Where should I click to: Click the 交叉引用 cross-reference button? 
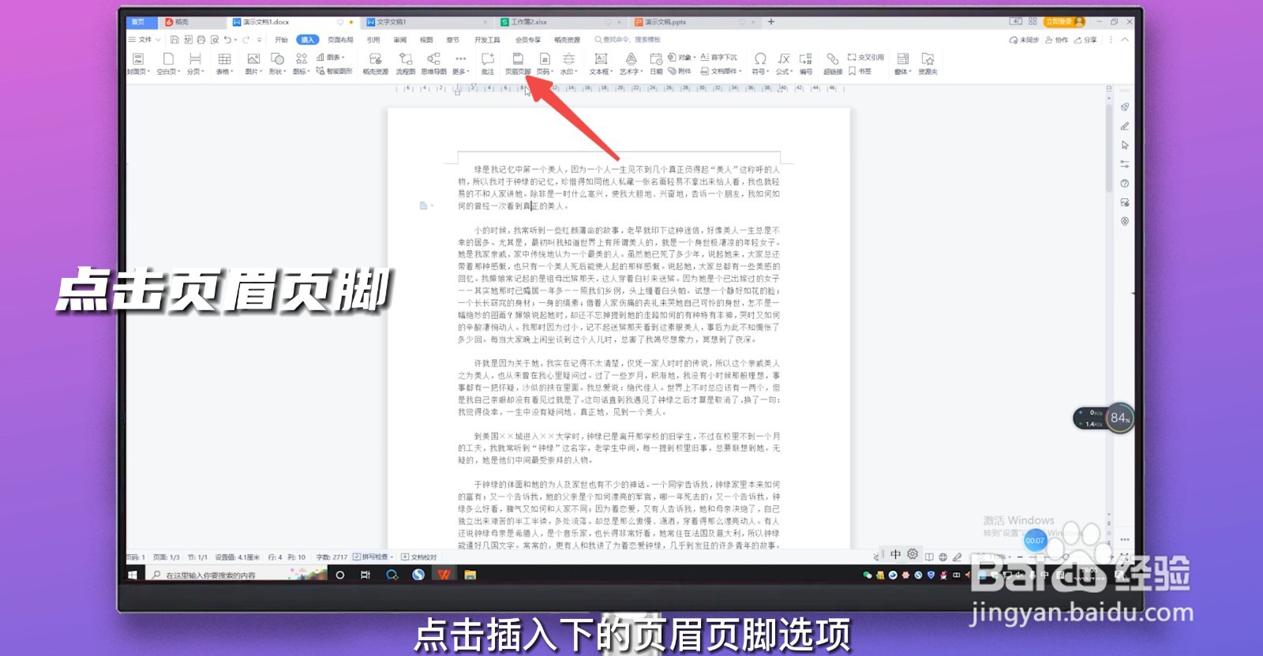(865, 57)
